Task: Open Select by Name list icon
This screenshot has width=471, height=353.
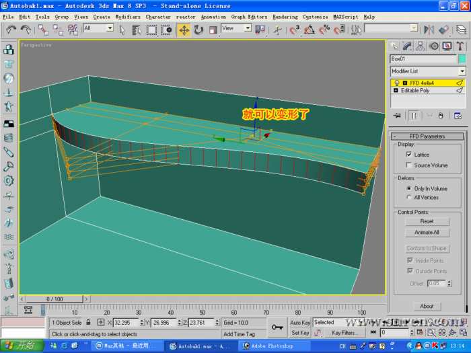Action: tap(137, 30)
